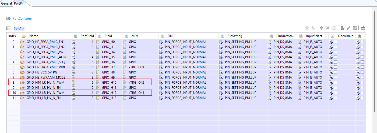Click the move down arrow icon
The width and height of the screenshot is (377, 133).
313,28
